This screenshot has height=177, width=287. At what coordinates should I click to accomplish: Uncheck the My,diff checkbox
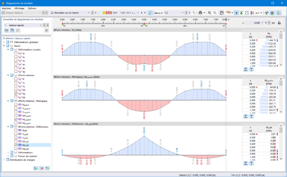pos(16,145)
